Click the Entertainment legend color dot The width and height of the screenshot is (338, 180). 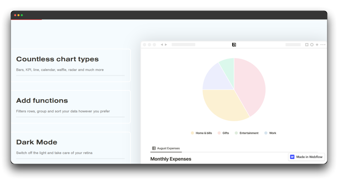pos(236,133)
